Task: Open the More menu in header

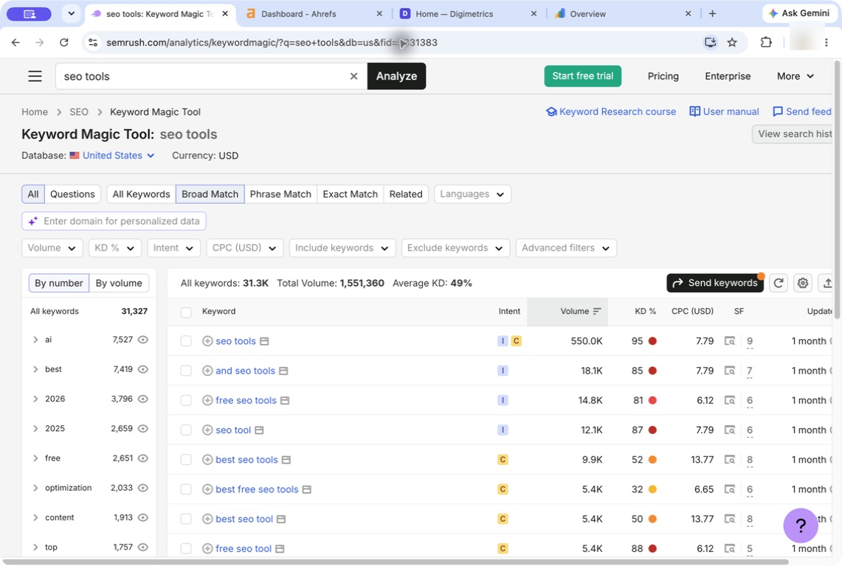Action: coord(796,76)
